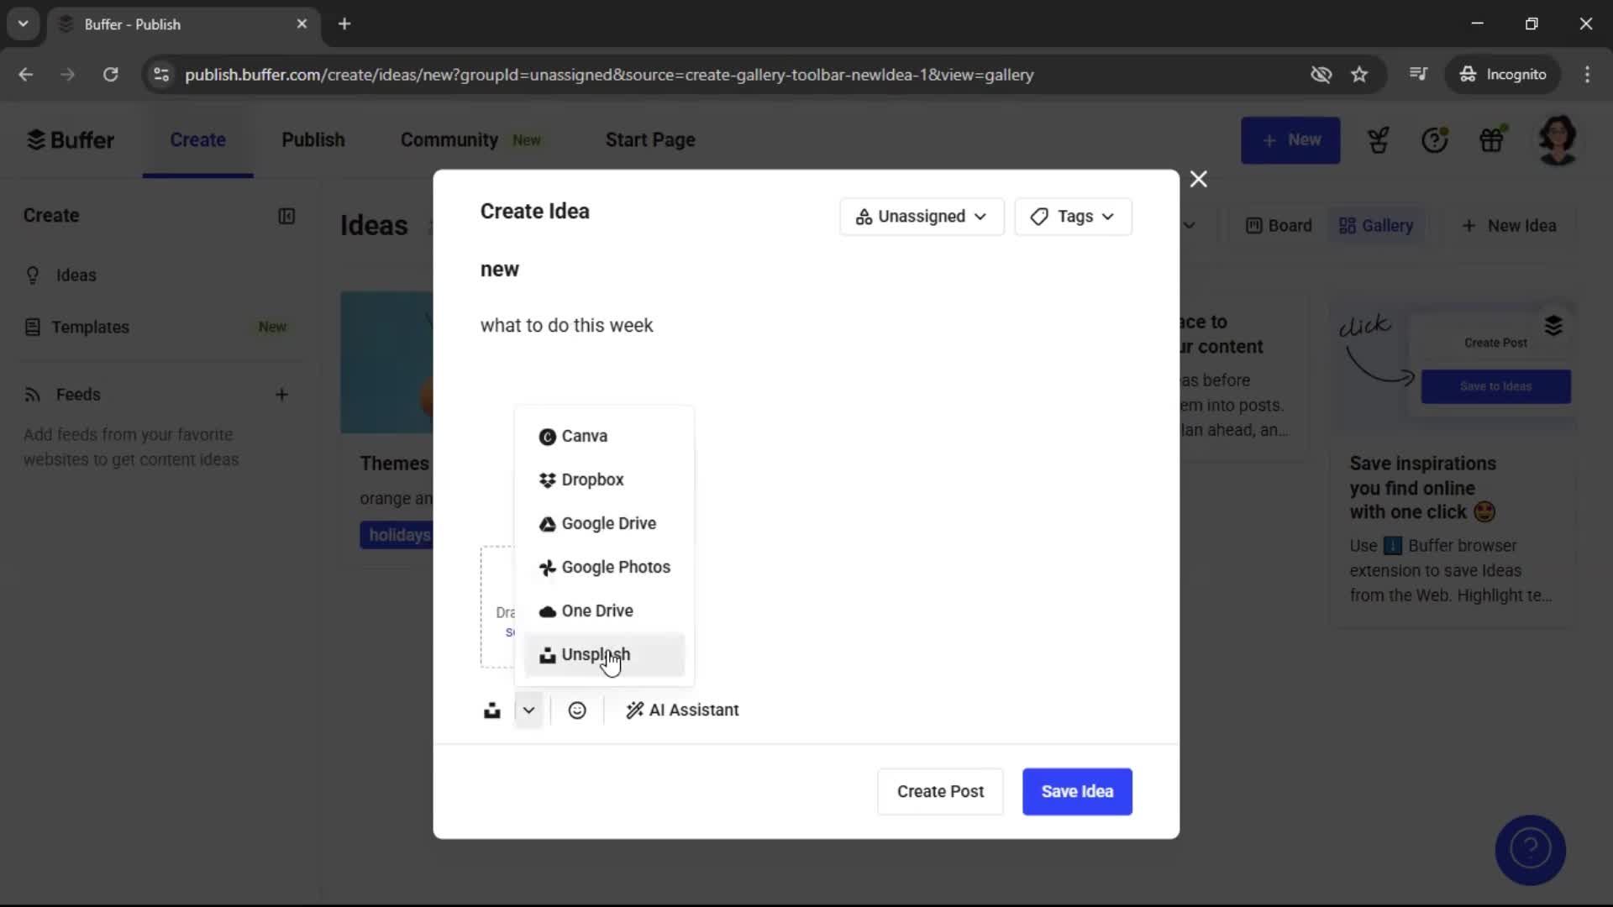1613x907 pixels.
Task: Pick Google Photos as image source
Action: pyautogui.click(x=616, y=567)
